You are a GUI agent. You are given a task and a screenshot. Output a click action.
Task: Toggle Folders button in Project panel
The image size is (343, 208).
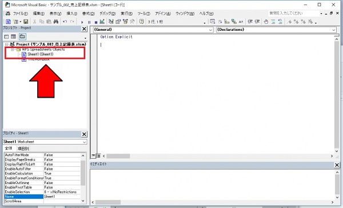click(x=22, y=37)
